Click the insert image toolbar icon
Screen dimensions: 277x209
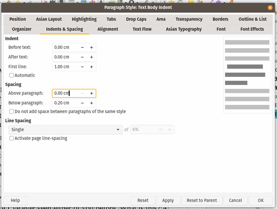[x=84, y=2]
